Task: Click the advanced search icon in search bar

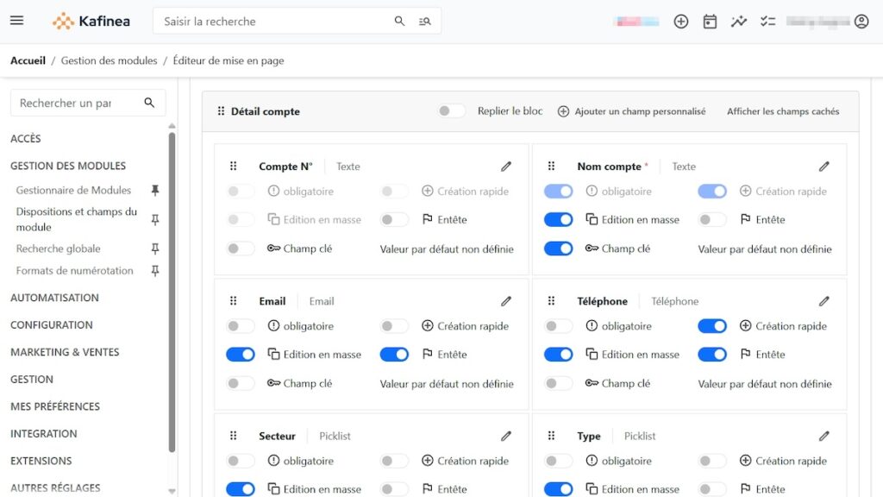Action: pyautogui.click(x=424, y=22)
